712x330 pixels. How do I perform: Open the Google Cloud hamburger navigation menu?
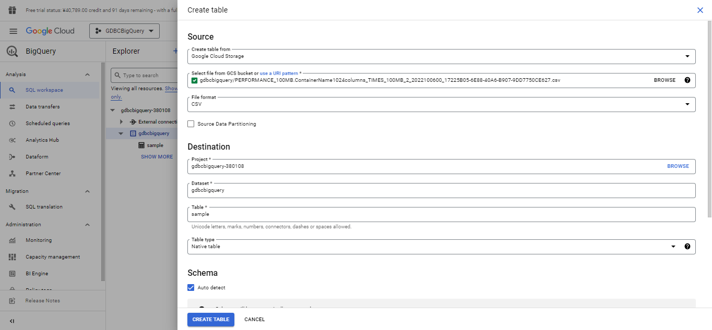pyautogui.click(x=13, y=31)
